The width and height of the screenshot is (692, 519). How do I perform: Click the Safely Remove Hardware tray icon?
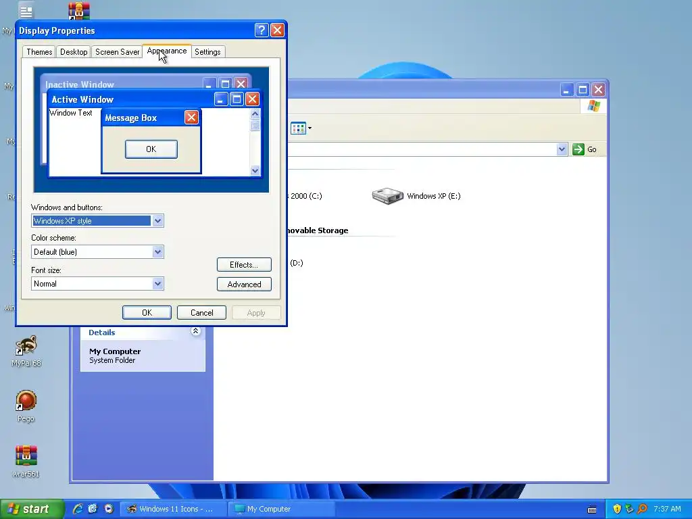(629, 509)
